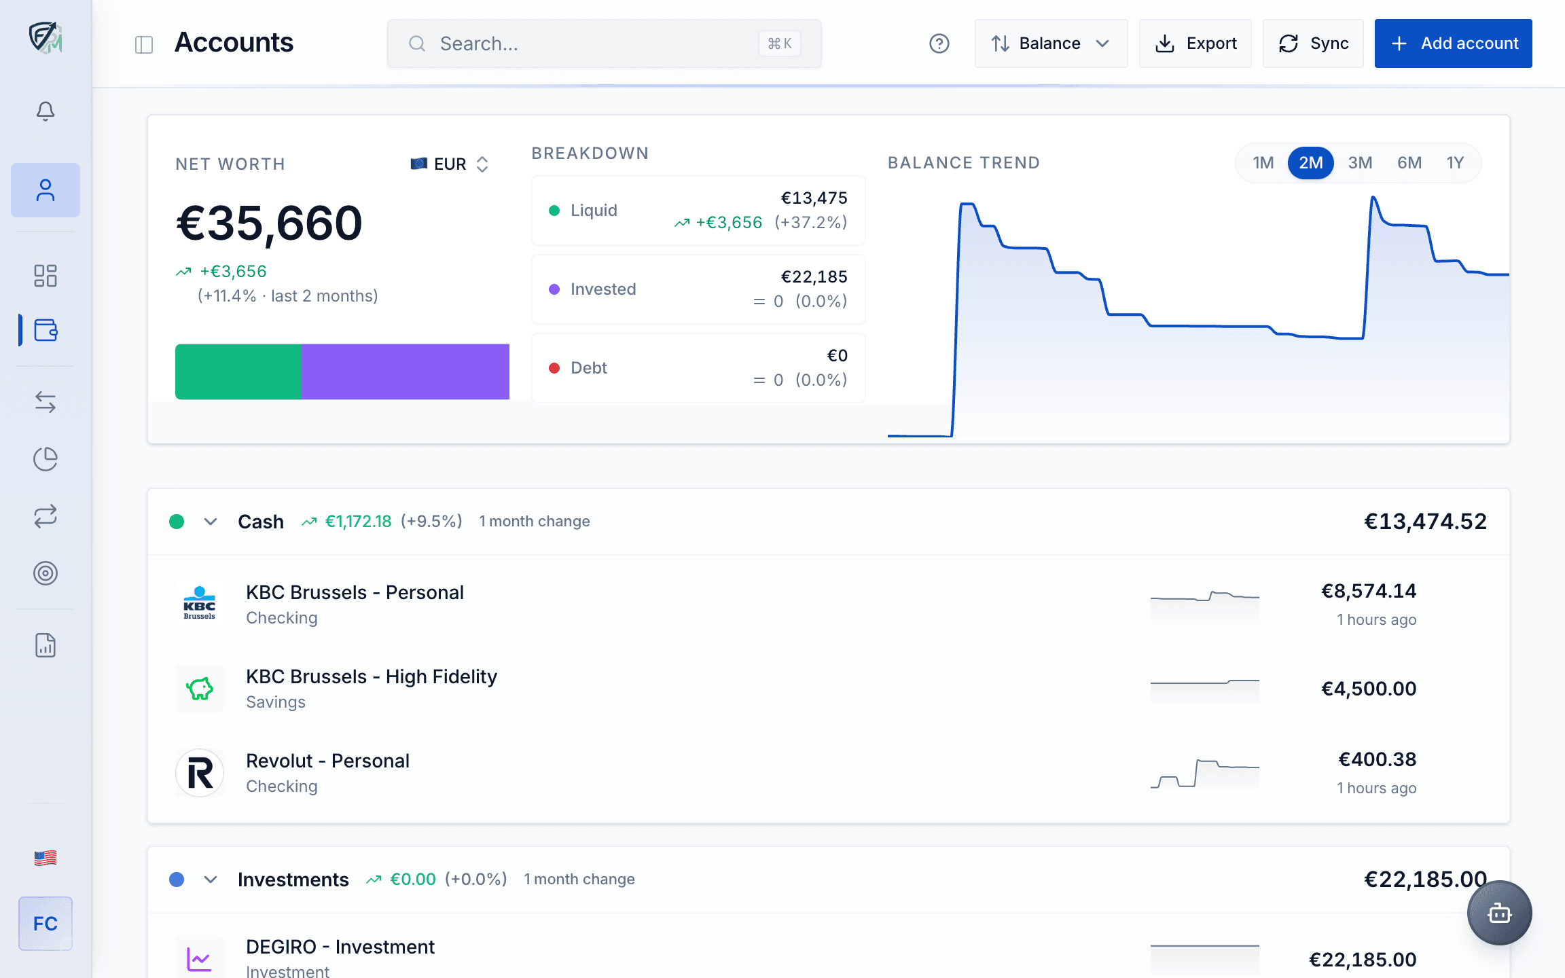Click the help question mark icon
Screen dimensions: 1565x978
point(939,43)
